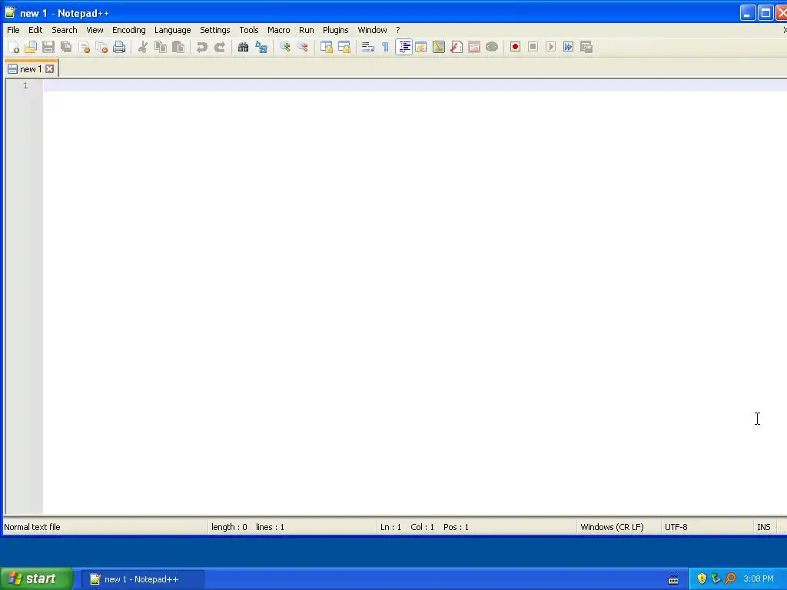The image size is (787, 590).
Task: Save the currently recorded macro
Action: (x=586, y=47)
